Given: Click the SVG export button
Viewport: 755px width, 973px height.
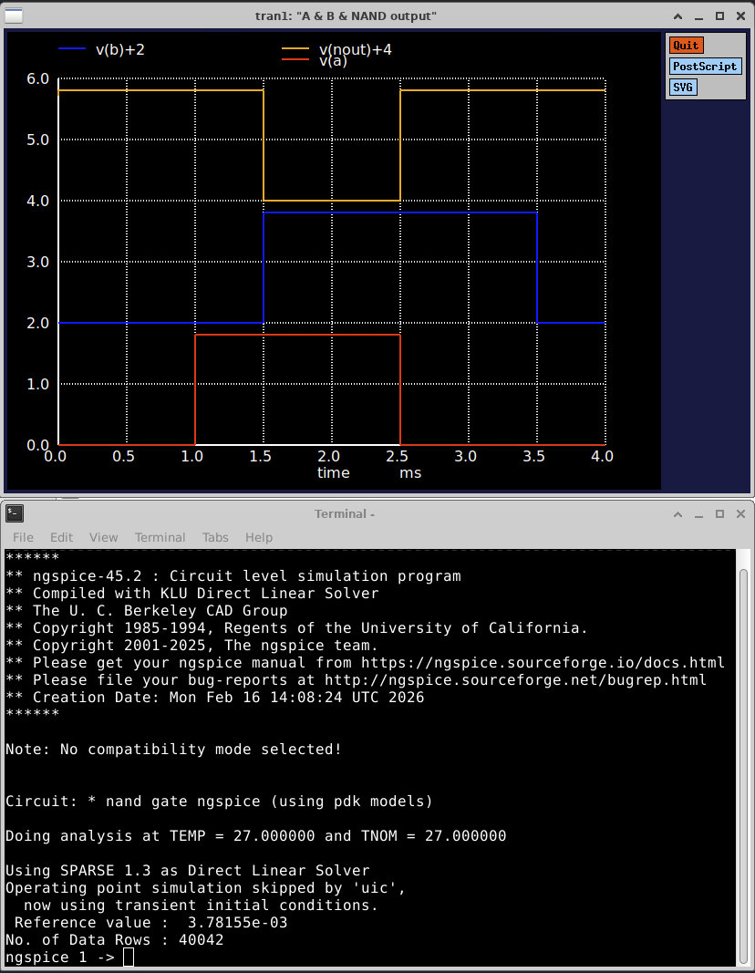Looking at the screenshot, I should point(682,87).
